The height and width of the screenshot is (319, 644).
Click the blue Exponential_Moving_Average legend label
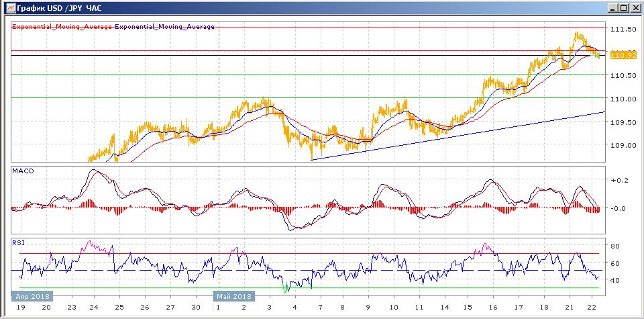coord(165,26)
